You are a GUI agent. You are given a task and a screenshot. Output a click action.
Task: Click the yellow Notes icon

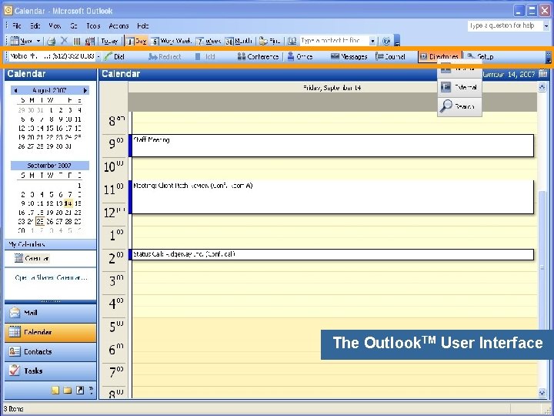click(x=55, y=390)
